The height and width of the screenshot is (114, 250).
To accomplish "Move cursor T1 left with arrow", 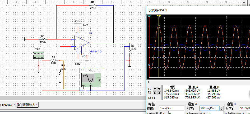I will click(155, 88).
